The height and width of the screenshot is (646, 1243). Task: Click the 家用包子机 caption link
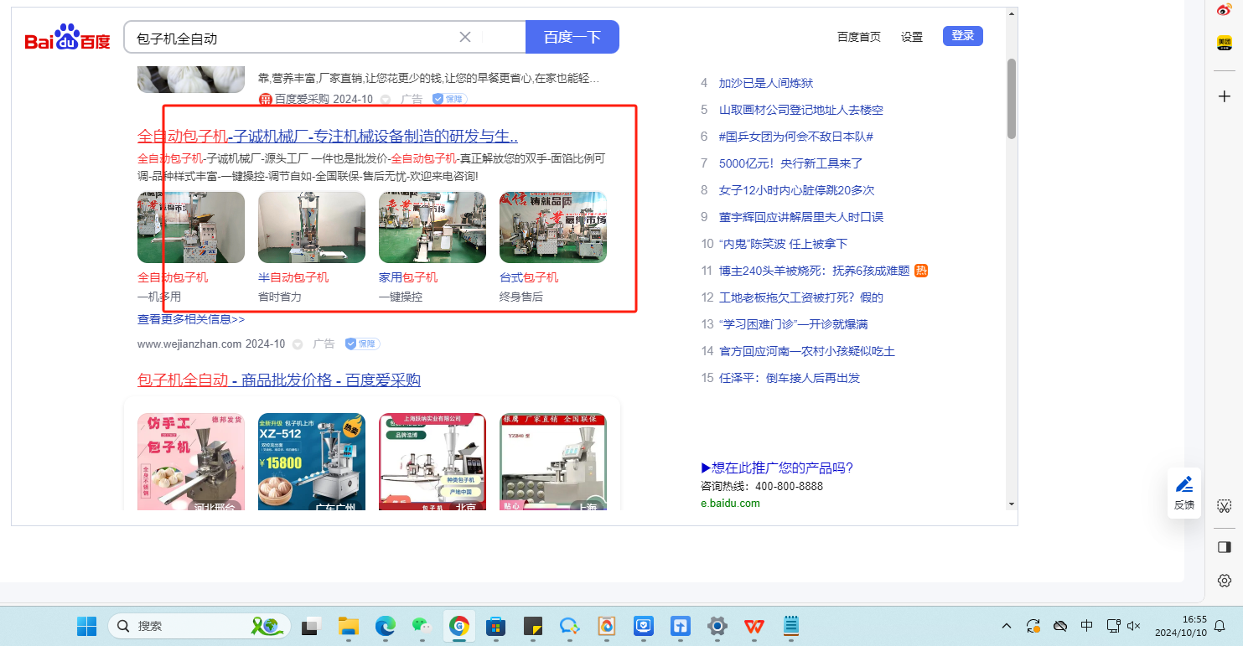pyautogui.click(x=408, y=277)
